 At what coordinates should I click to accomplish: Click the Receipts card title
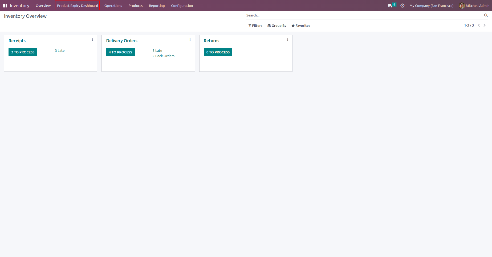[x=17, y=41]
